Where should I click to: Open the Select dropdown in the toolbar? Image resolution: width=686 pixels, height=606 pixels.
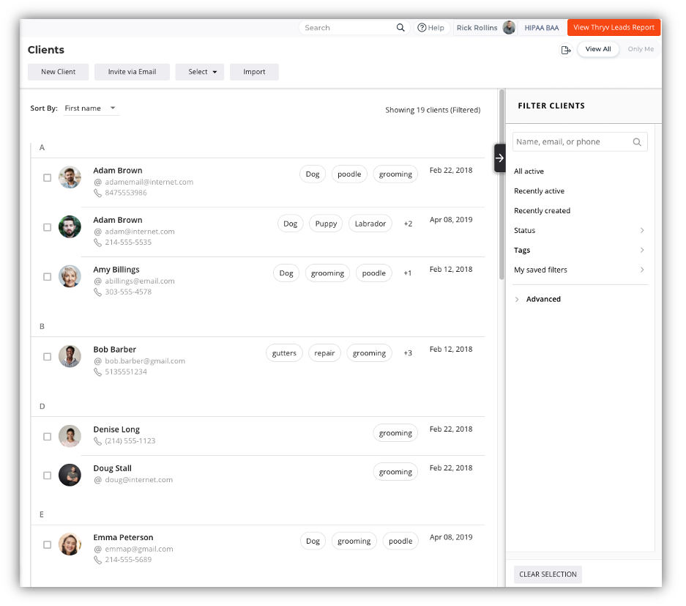click(199, 72)
